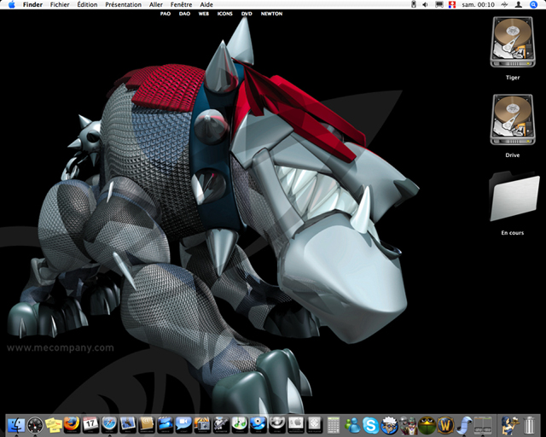This screenshot has height=437, width=546.
Task: Click the displays monitor menu bar icon
Action: pyautogui.click(x=439, y=4)
